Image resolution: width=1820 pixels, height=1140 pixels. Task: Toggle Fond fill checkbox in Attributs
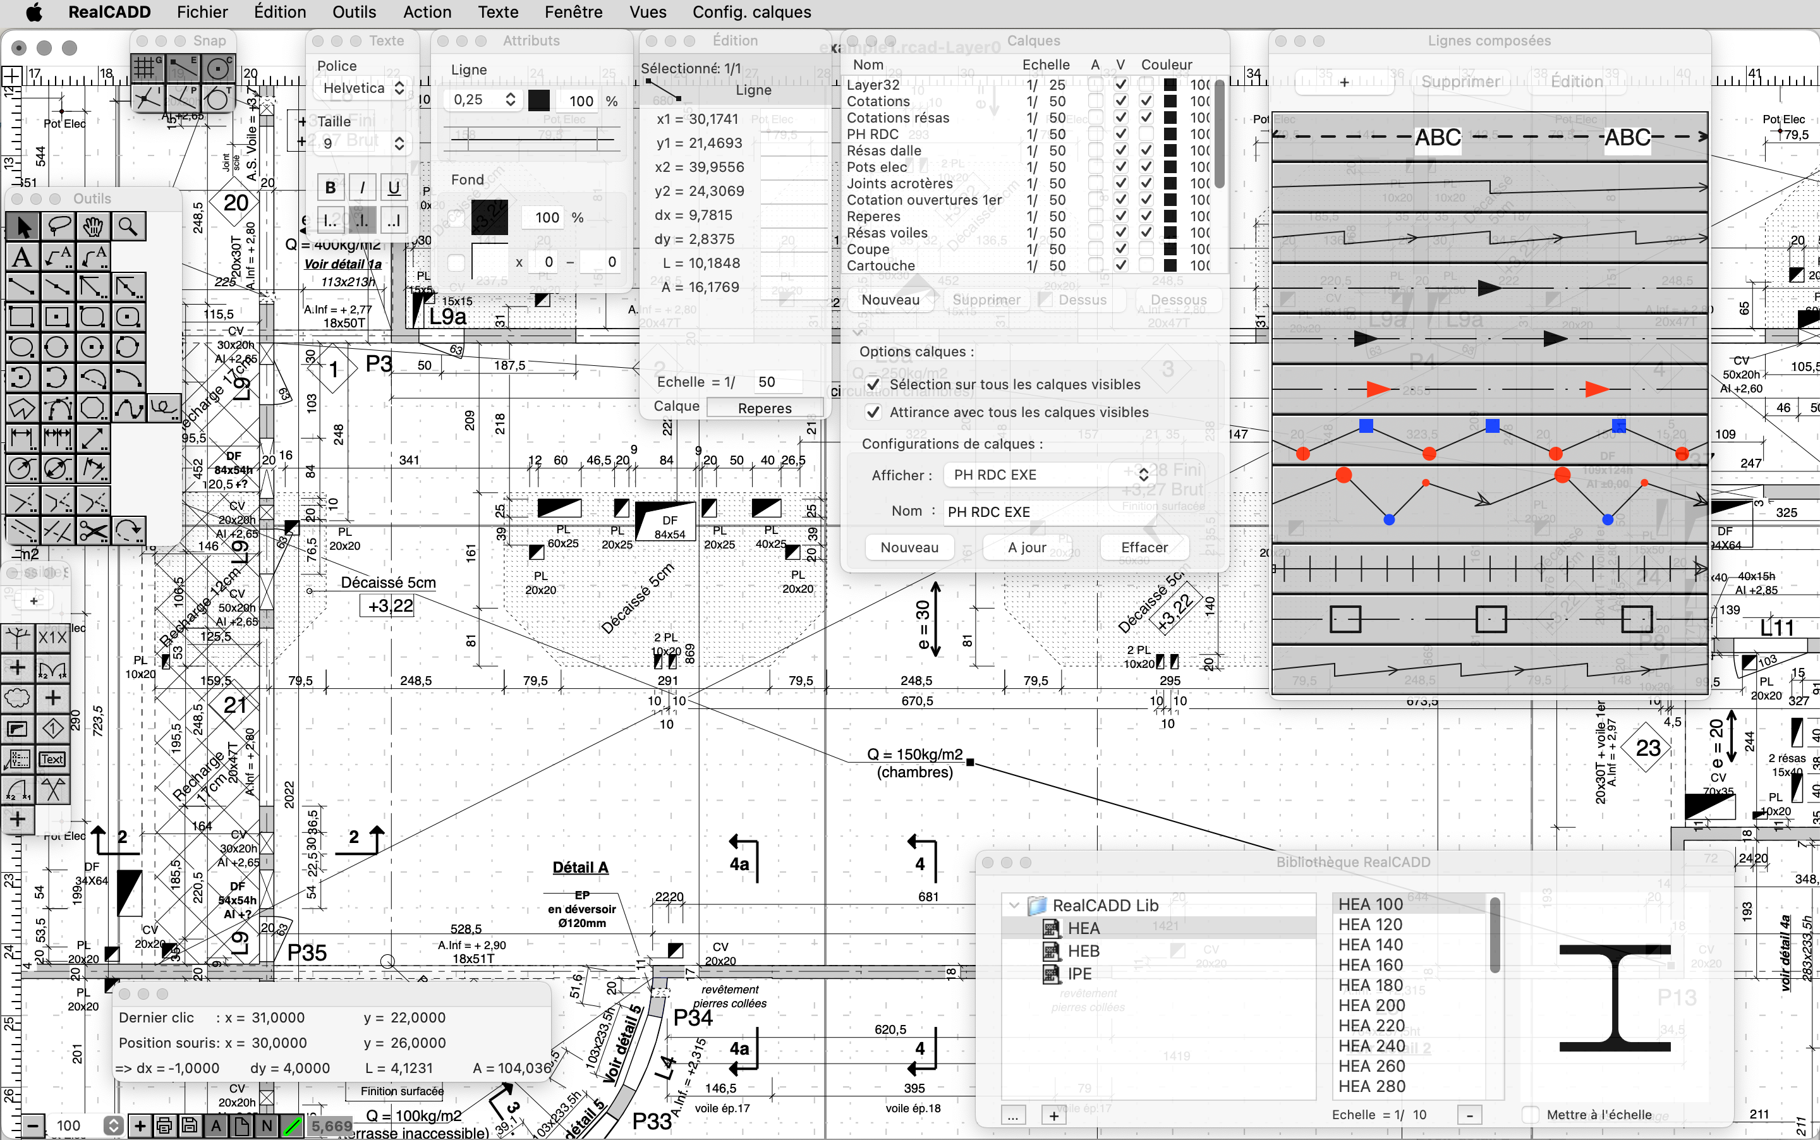pyautogui.click(x=456, y=218)
